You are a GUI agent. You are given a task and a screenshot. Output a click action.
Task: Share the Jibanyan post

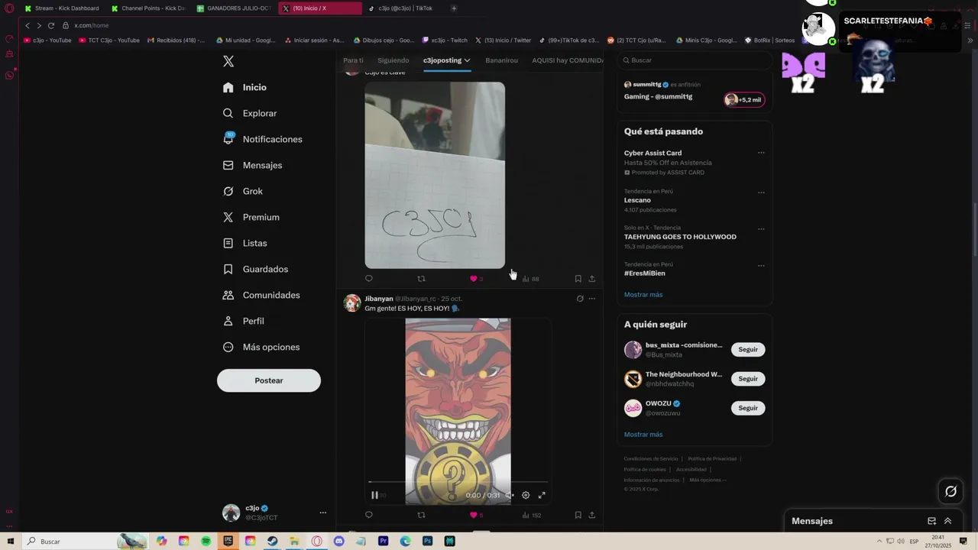pos(592,515)
